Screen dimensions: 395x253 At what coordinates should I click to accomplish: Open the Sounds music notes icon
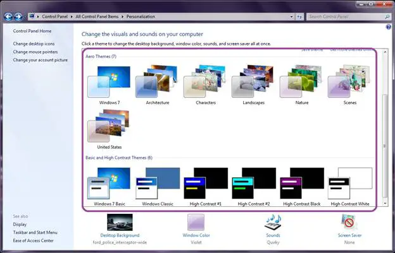[273, 222]
